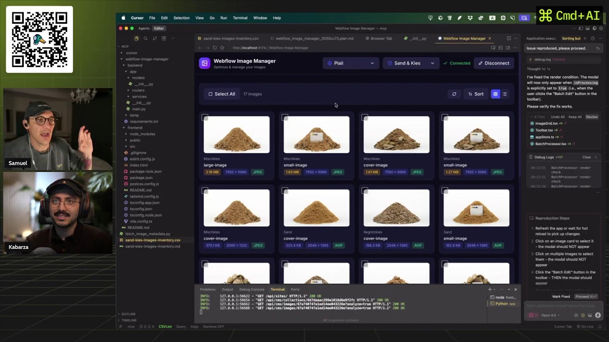This screenshot has width=609, height=342.
Task: Open the Terminal menu in menu bar
Action: [240, 18]
